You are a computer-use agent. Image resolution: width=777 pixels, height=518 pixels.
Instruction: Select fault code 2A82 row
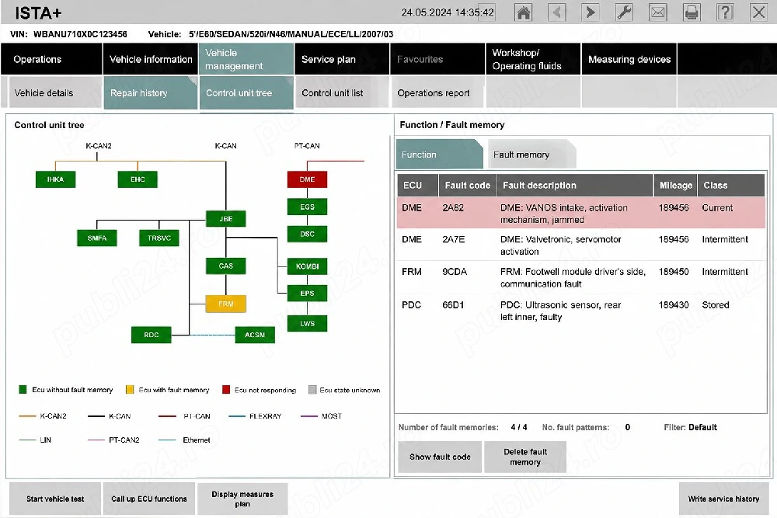pos(580,214)
